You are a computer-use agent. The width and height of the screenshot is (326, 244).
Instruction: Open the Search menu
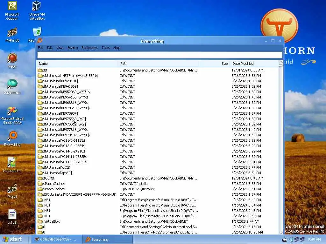click(72, 48)
